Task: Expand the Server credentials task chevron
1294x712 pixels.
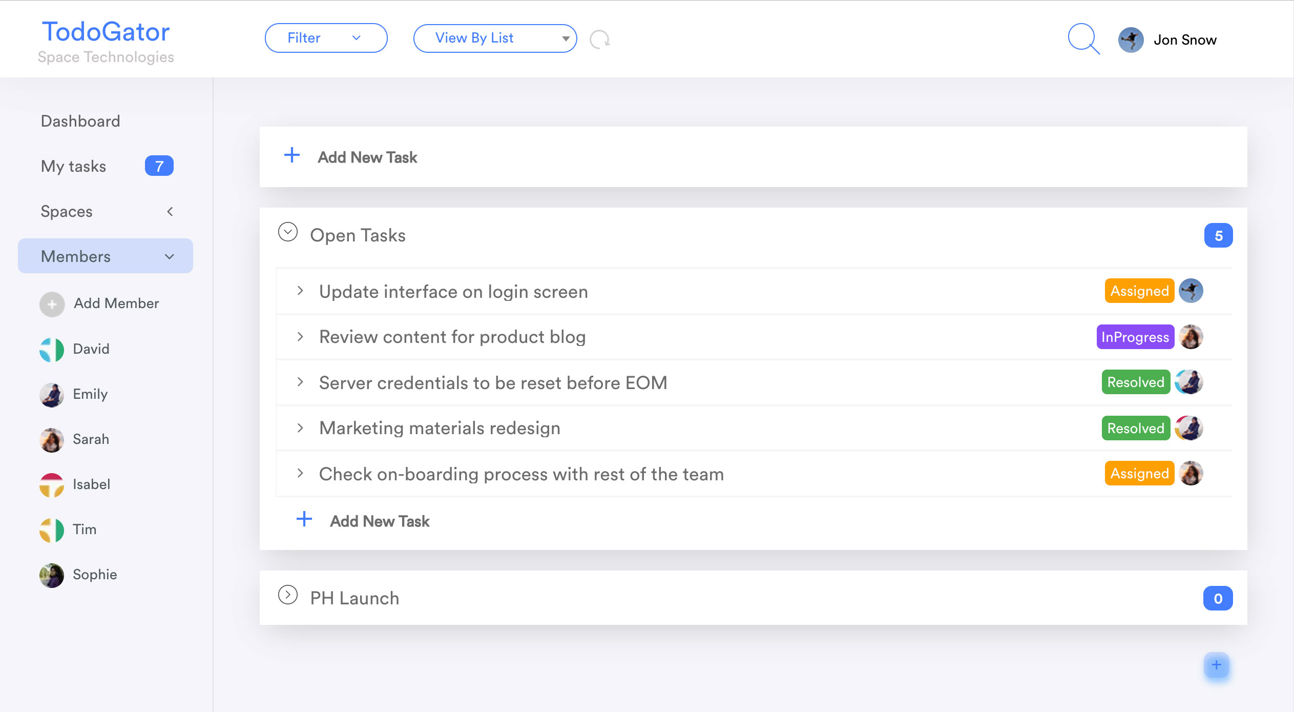Action: [301, 382]
